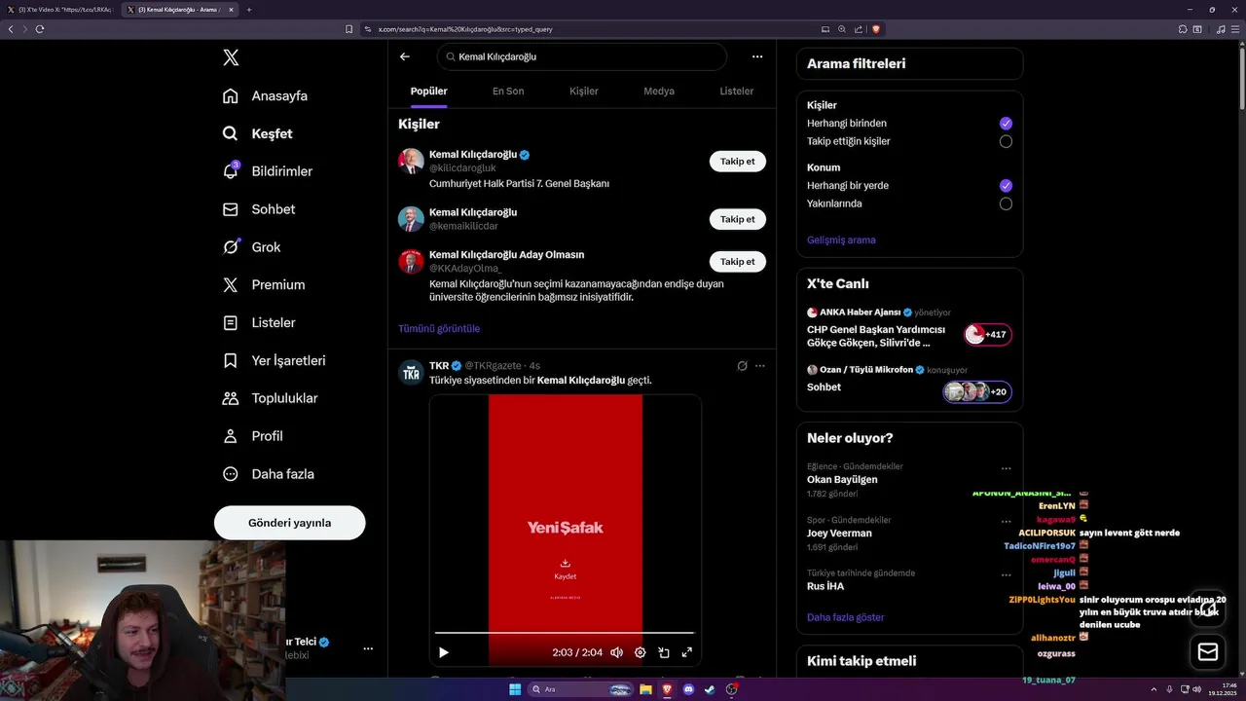Switch to the Kişiler tab

[584, 92]
